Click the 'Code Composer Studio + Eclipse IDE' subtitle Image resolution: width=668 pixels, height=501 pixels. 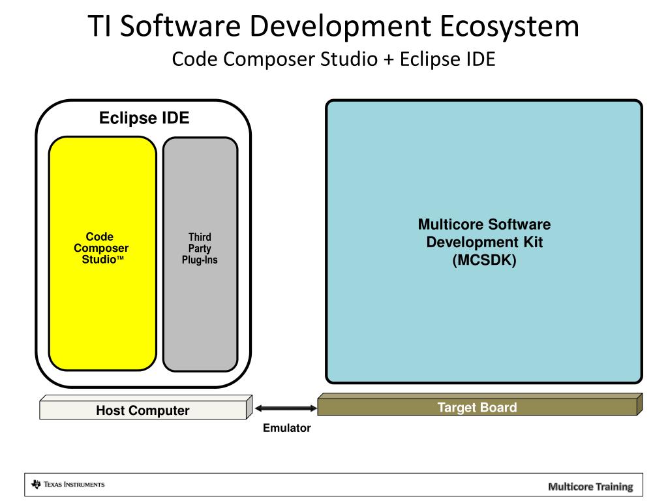click(333, 59)
